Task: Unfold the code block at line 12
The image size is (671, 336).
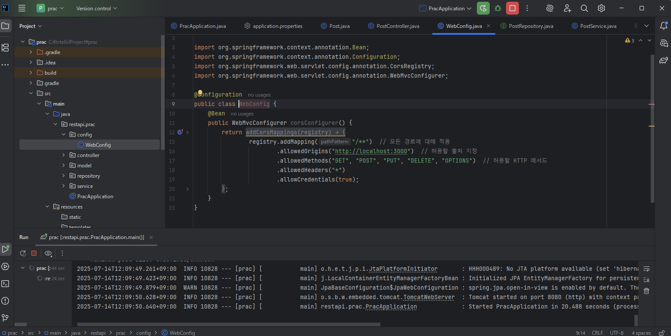Action: (x=187, y=132)
